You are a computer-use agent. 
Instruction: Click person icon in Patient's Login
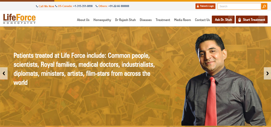click(198, 6)
